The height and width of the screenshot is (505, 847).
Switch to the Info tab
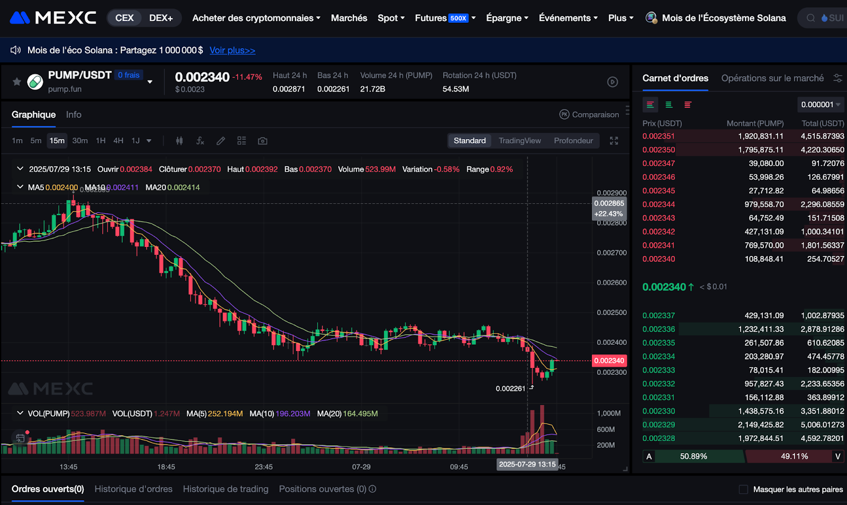click(74, 115)
